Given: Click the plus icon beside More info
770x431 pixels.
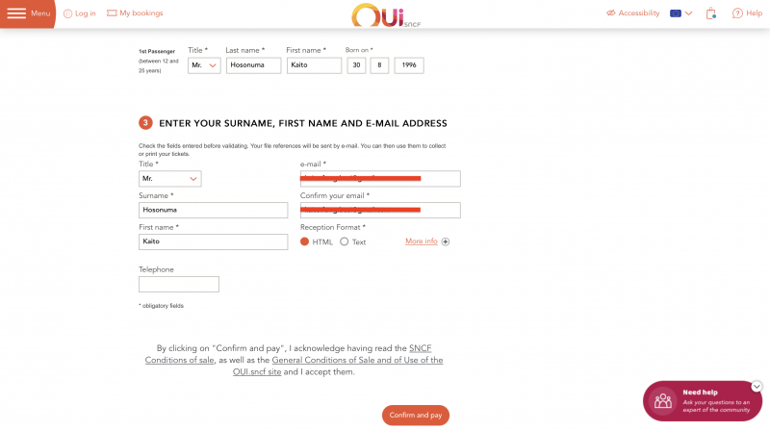Looking at the screenshot, I should 446,241.
